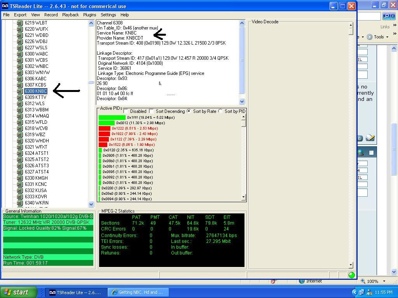This screenshot has width=398, height=298.
Task: Click the channel icon next to 6300 WABC
Action: click(20, 54)
